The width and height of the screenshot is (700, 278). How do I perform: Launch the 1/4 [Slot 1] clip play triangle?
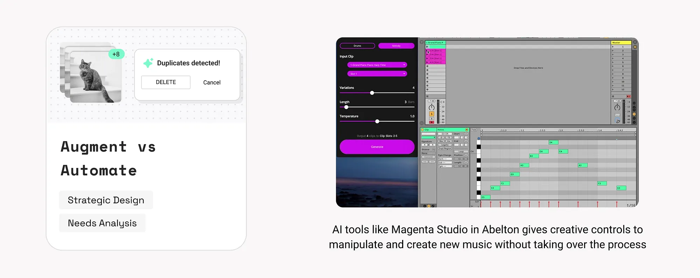427,51
